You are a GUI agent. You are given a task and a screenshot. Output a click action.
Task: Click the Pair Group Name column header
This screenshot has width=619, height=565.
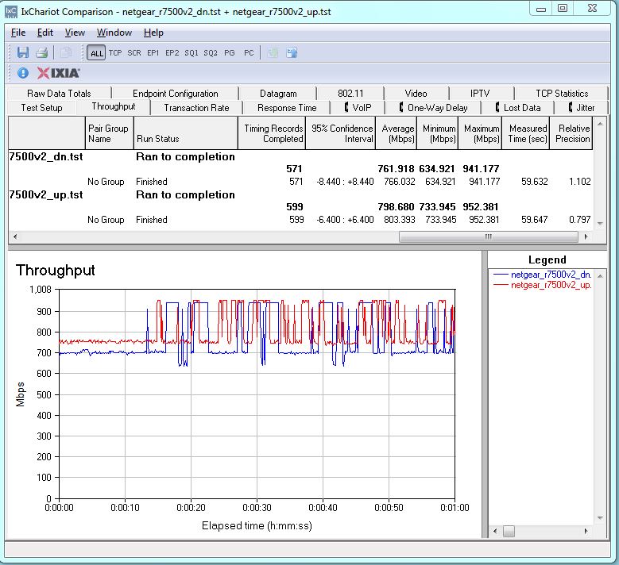point(110,133)
